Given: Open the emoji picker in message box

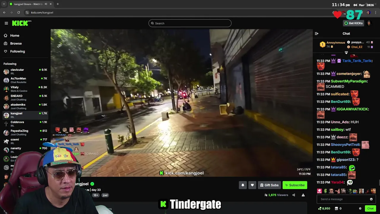Looking at the screenshot, I should (371, 199).
